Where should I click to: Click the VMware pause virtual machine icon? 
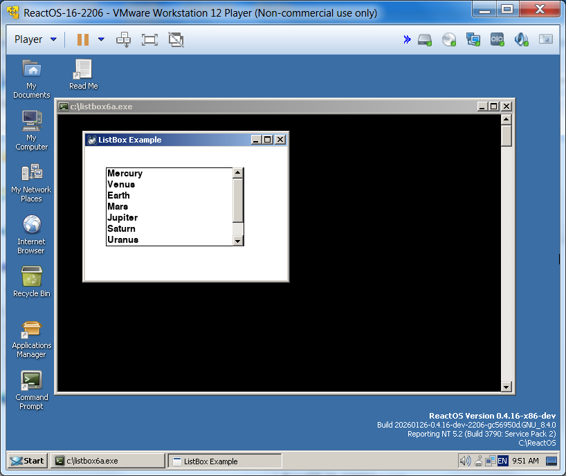click(83, 39)
